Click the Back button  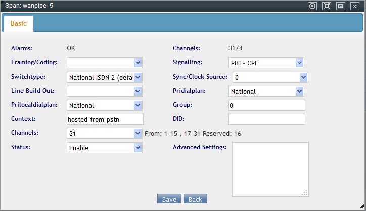point(195,199)
